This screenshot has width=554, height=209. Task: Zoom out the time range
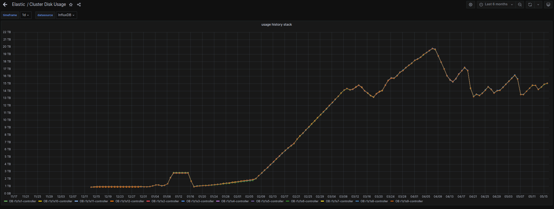pos(520,5)
